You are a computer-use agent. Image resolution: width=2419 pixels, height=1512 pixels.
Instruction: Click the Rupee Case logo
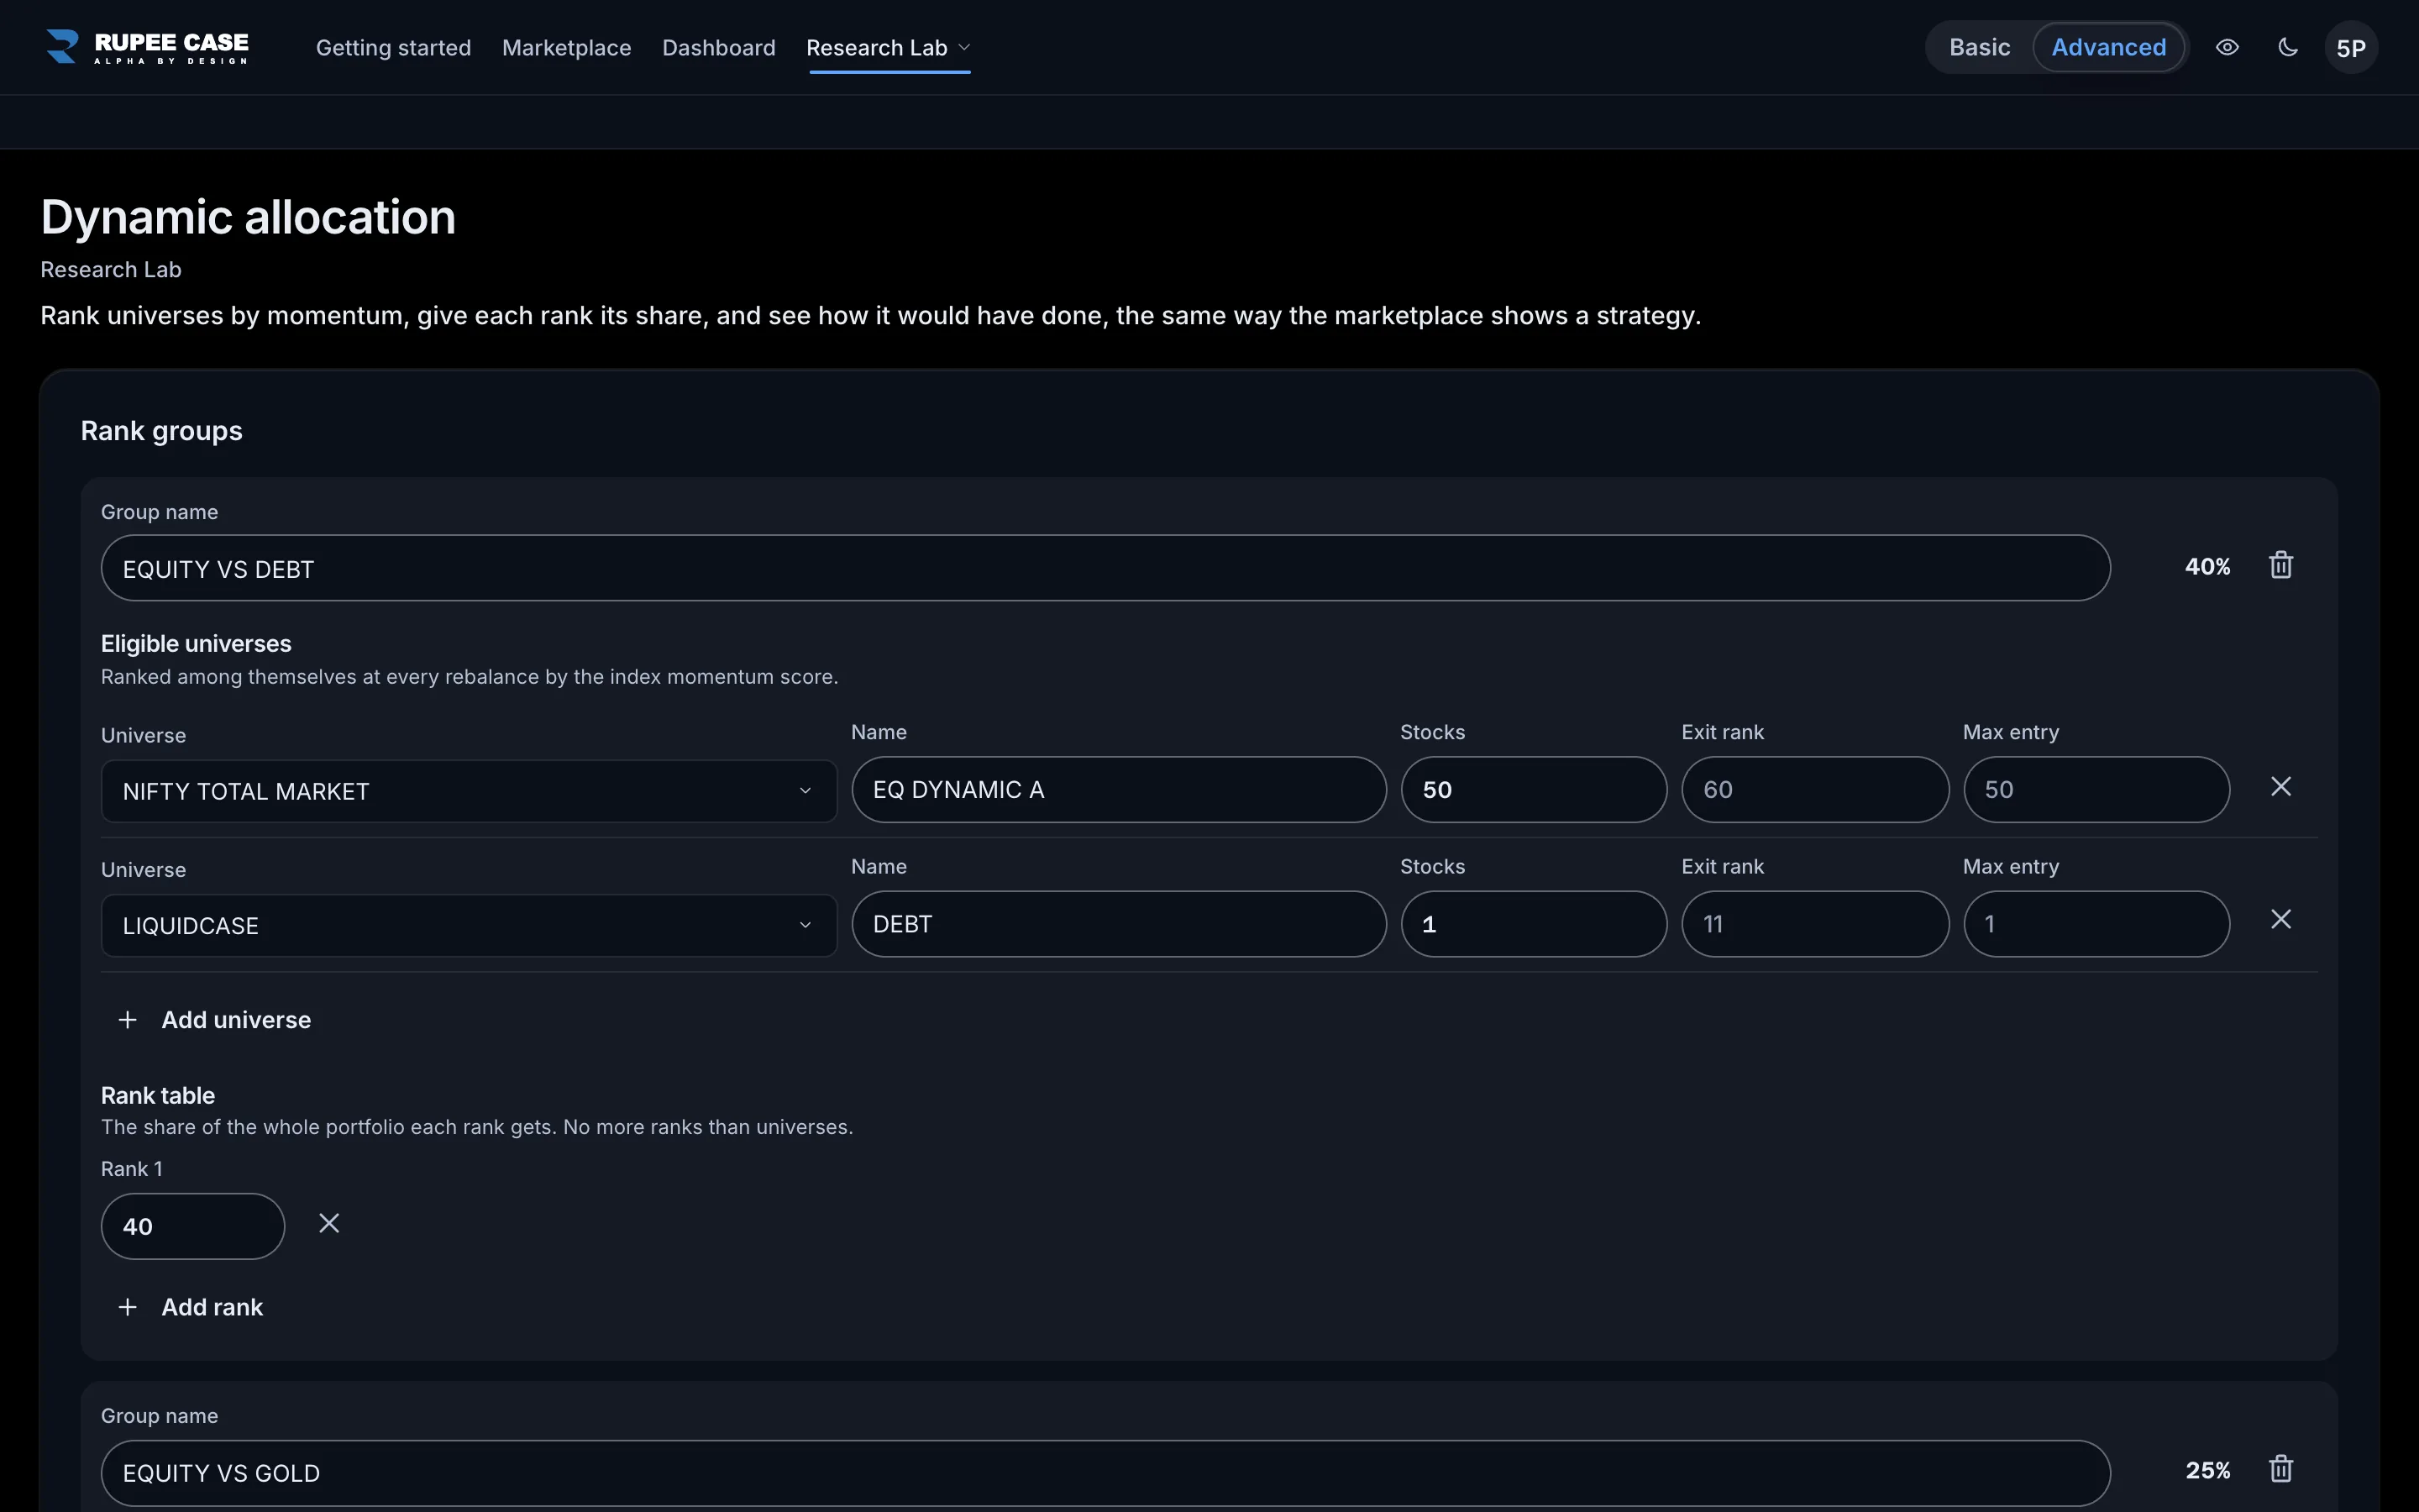tap(148, 47)
